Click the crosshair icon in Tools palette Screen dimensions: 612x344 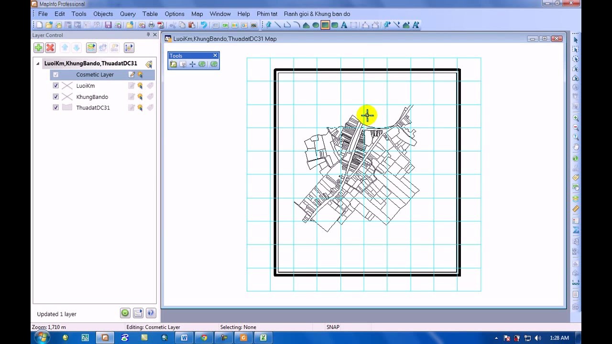coord(192,64)
